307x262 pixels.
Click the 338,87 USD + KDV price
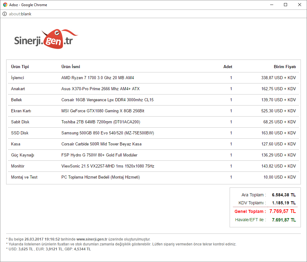278,78
